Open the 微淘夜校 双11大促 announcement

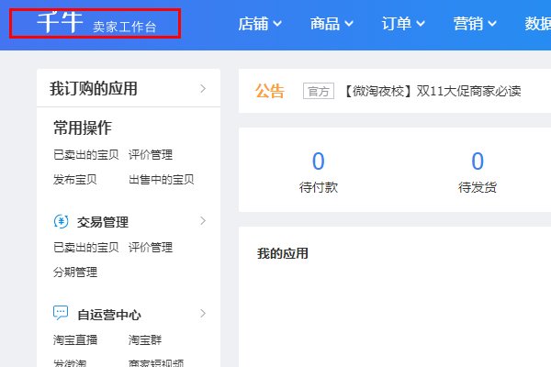point(432,92)
